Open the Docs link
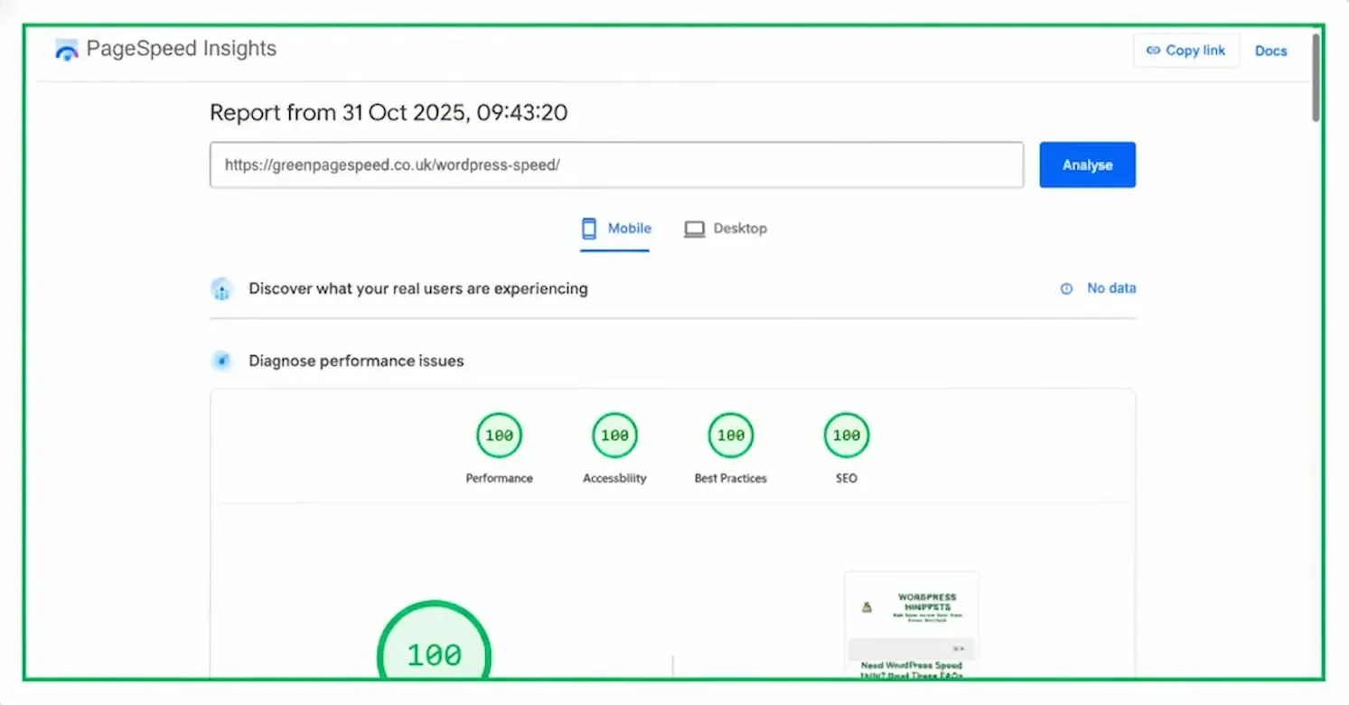 (1270, 51)
